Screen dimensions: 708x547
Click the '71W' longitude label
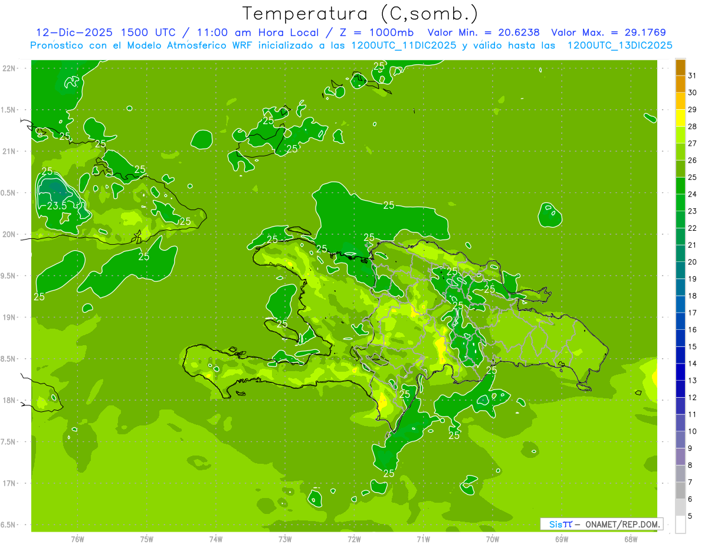423,539
